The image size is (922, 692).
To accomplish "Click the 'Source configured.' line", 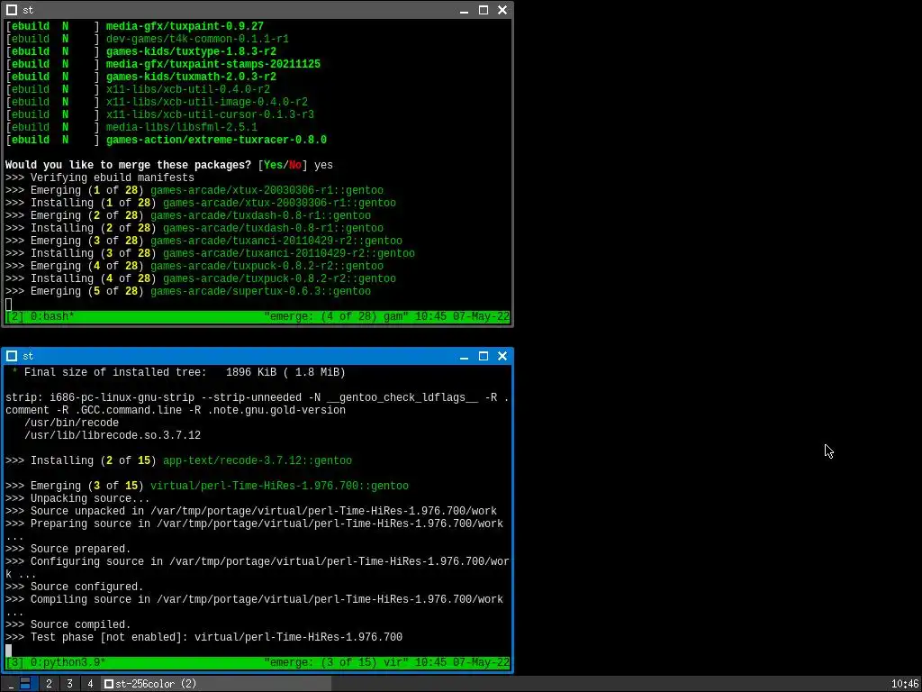I will [75, 587].
